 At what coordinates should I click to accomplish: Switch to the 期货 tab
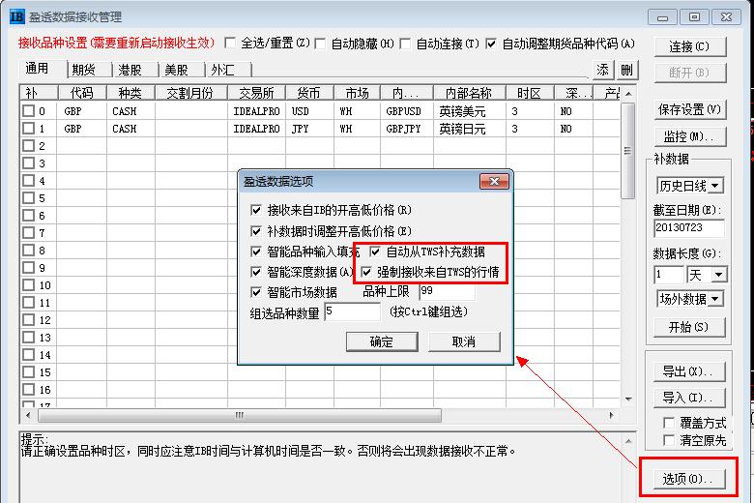[x=90, y=71]
